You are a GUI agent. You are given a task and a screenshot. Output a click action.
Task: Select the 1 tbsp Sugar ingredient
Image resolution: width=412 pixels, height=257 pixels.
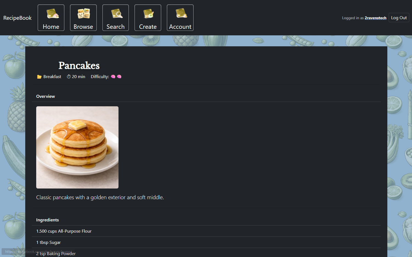tap(49, 242)
